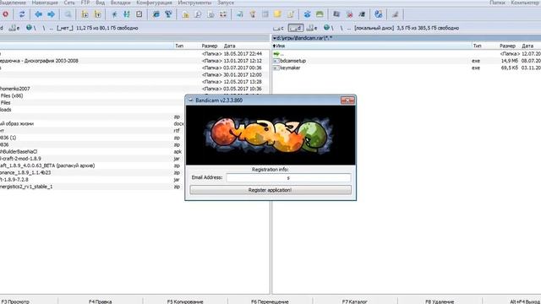Click the notepad with pencil icon

[x=291, y=14]
